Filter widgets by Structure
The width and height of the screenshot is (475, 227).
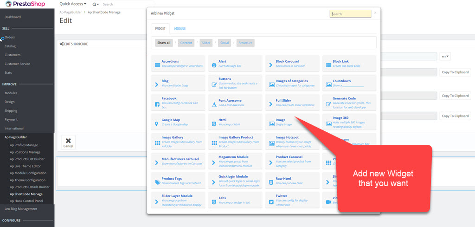[245, 43]
